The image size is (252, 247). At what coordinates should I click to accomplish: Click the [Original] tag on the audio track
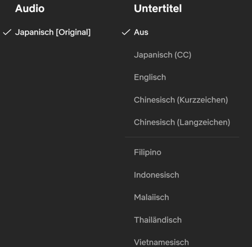pyautogui.click(x=73, y=32)
